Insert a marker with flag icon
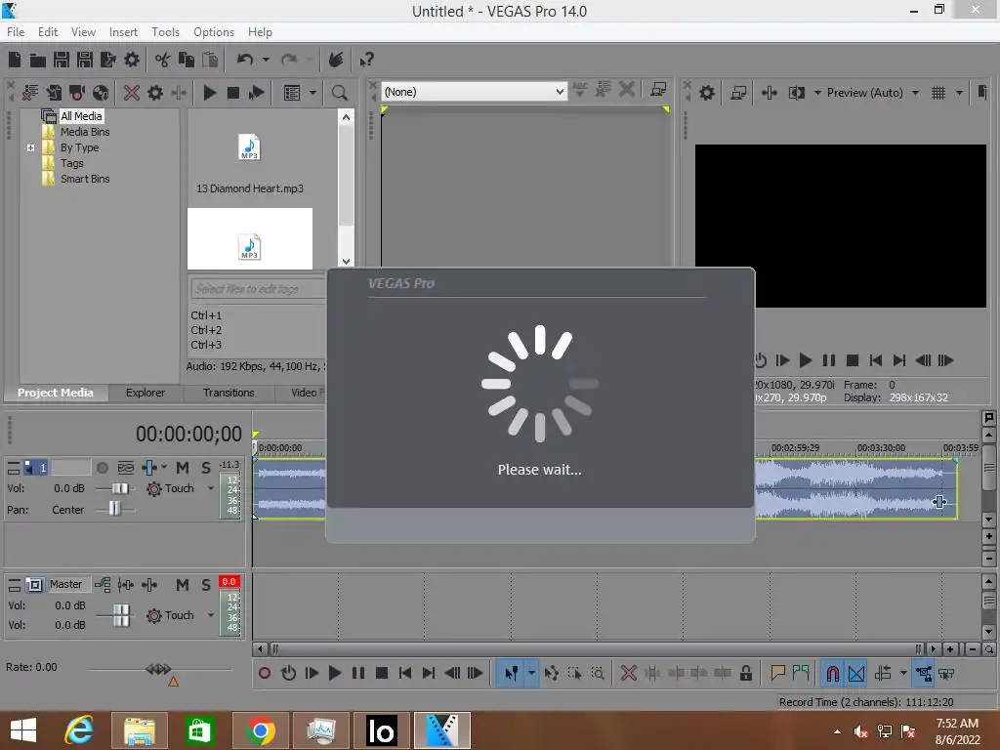 [777, 674]
